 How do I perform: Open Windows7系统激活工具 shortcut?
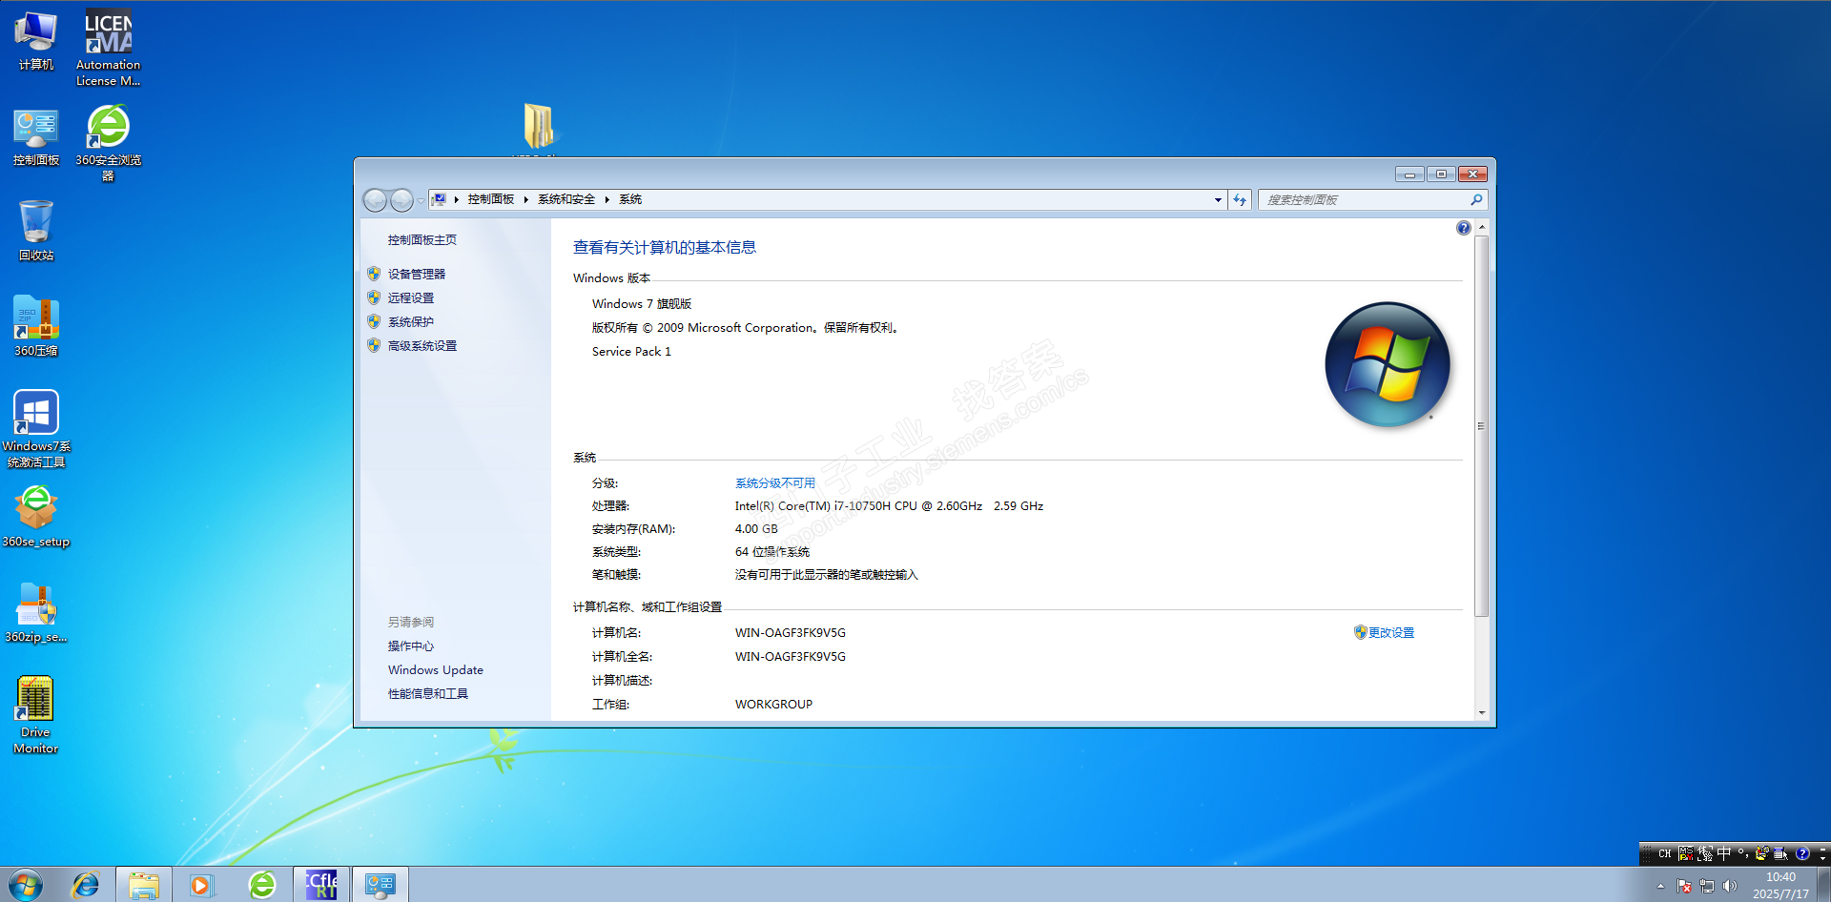pyautogui.click(x=36, y=429)
